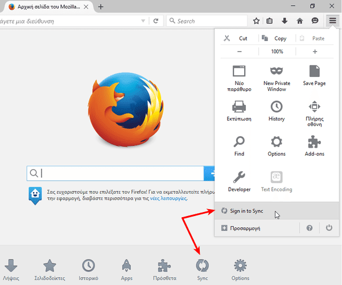Zoom out with the minus button

point(240,51)
